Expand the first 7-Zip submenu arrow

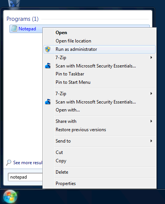(x=151, y=58)
